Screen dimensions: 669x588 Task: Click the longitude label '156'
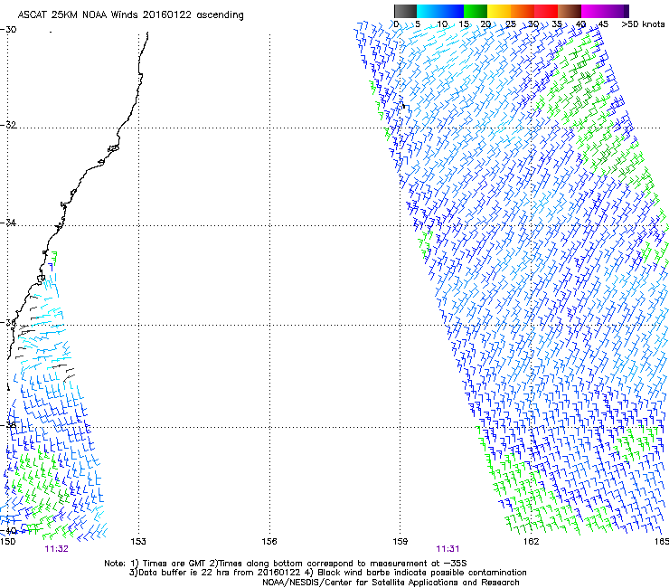(269, 542)
